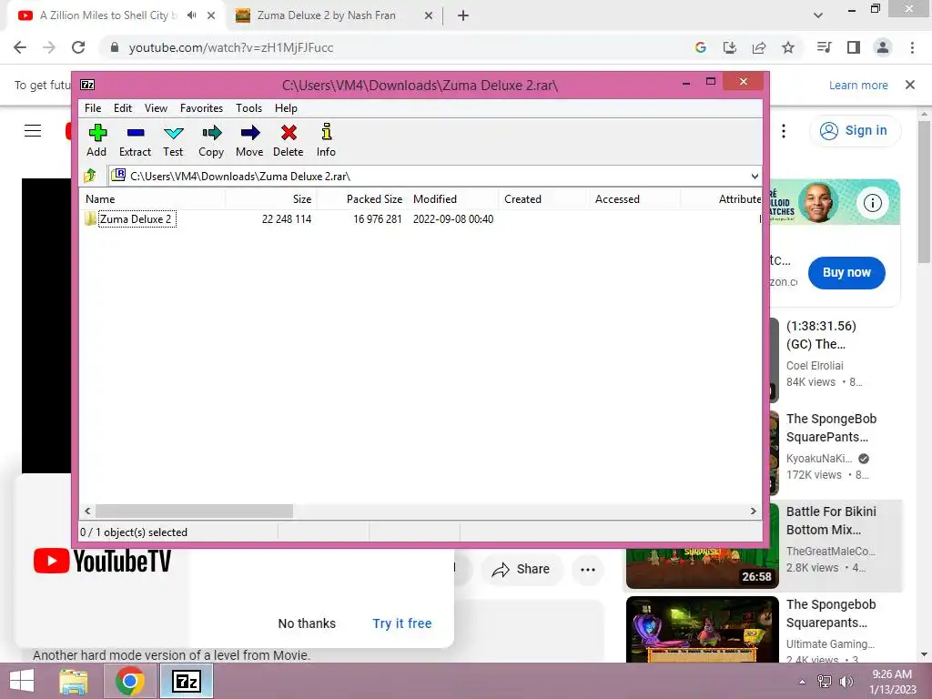Open the Favorites menu in 7-Zip
The image size is (932, 699).
[201, 108]
